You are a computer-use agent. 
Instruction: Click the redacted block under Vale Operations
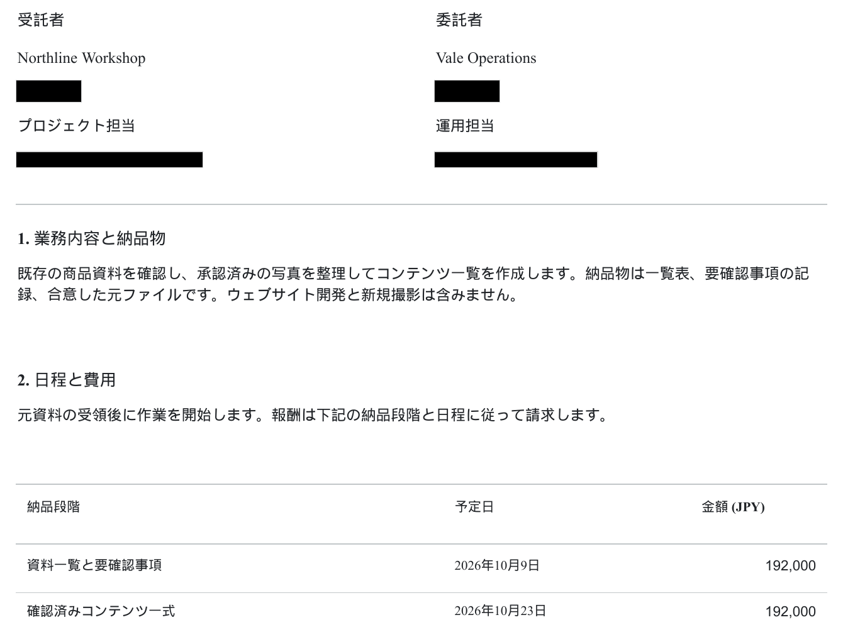click(467, 91)
